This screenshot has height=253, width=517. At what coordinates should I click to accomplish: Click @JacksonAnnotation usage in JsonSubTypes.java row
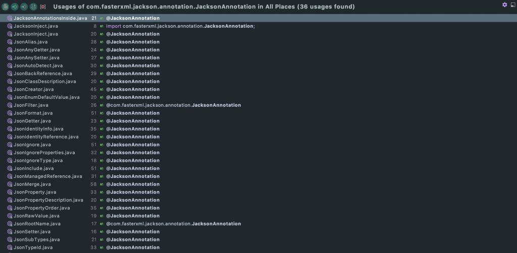(133, 239)
